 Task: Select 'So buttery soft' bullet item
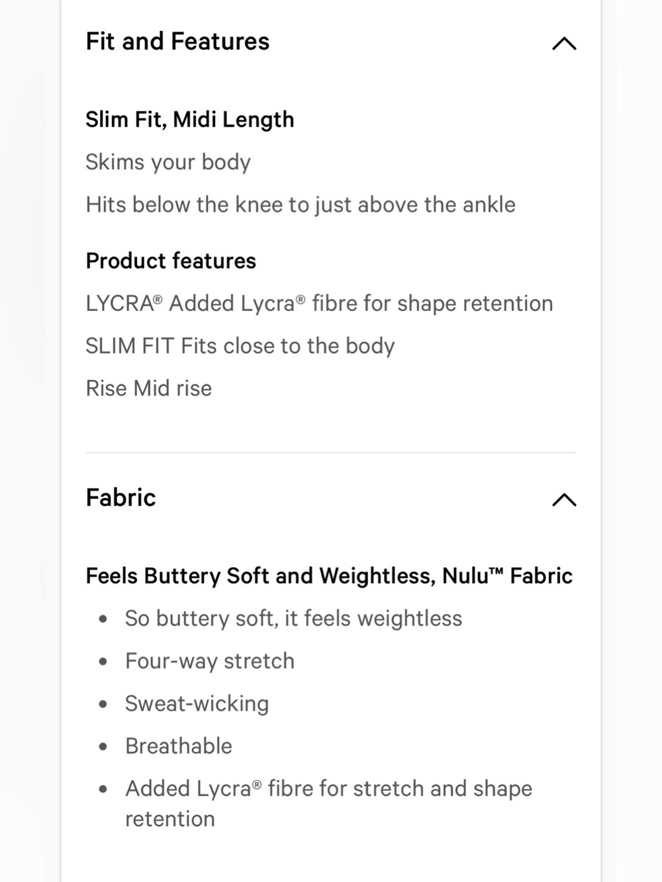click(x=294, y=618)
